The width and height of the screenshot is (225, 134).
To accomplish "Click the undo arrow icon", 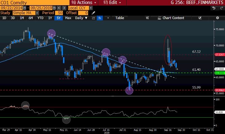I will tap(213, 8).
